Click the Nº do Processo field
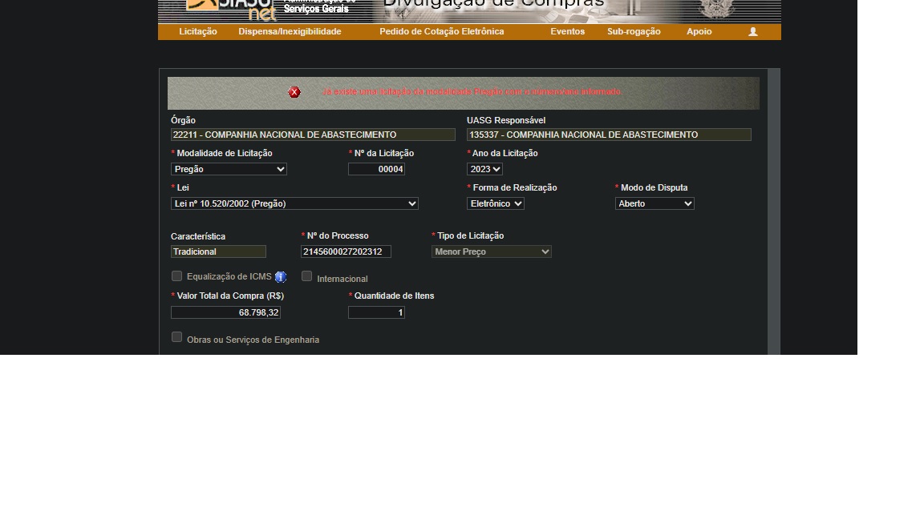This screenshot has width=924, height=519. click(346, 251)
